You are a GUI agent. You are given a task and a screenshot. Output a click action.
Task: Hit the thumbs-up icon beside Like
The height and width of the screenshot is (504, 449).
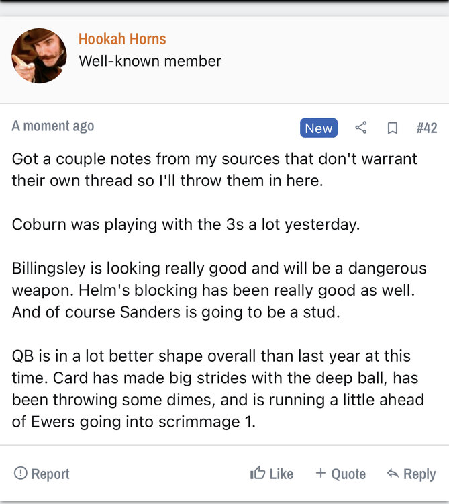coord(257,473)
